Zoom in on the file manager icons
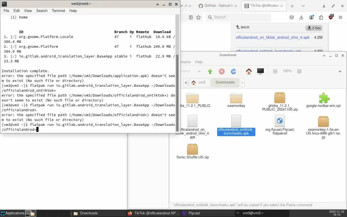The width and height of the screenshot is (347, 217). tap(299, 71)
